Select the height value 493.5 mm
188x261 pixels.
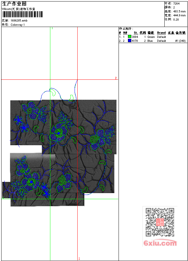click(179, 12)
